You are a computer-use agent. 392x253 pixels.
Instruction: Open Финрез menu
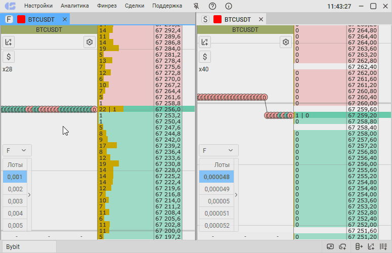(x=107, y=6)
